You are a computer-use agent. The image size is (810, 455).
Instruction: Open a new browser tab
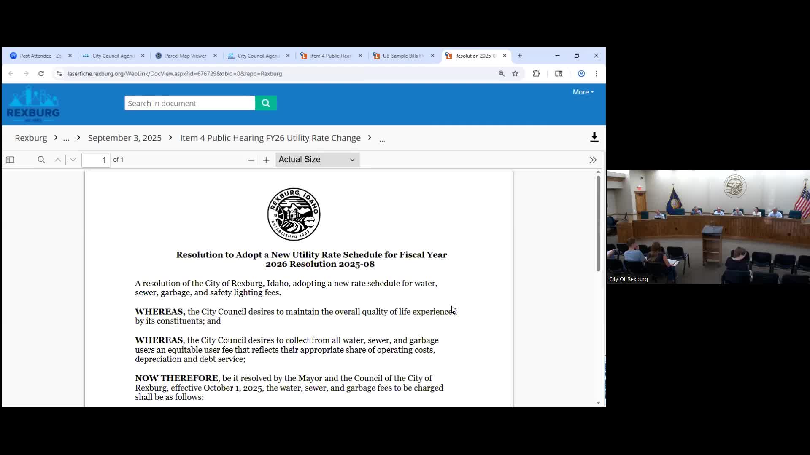520,56
